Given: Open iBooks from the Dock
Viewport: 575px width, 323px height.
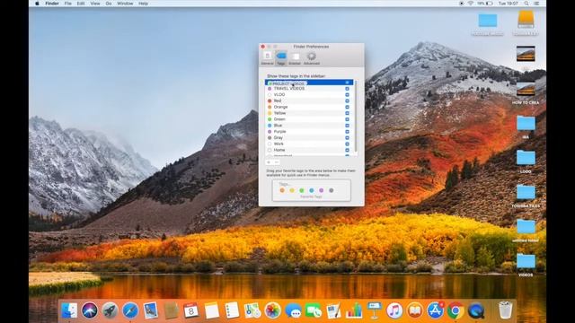Looking at the screenshot, I should pos(415,310).
